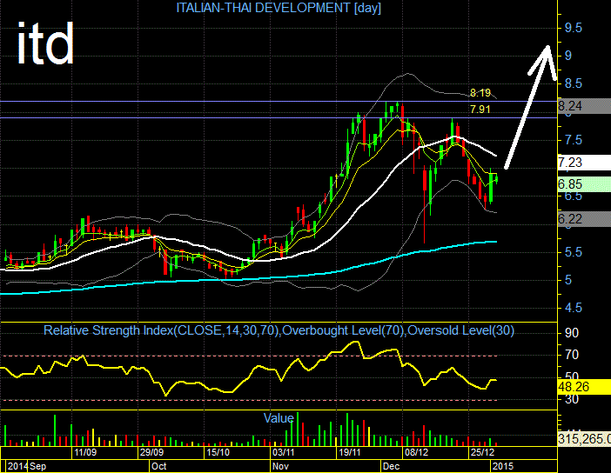The image size is (611, 473).
Task: Click the 2014 year label
Action: pos(17,466)
